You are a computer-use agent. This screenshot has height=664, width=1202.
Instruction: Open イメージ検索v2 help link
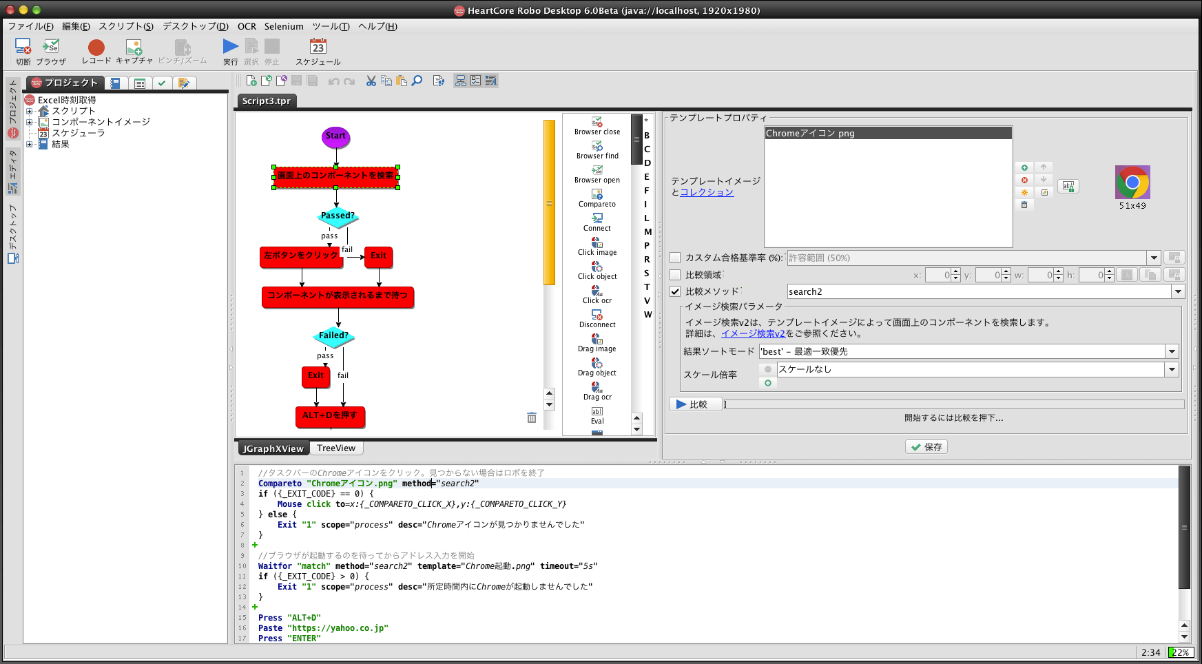click(753, 333)
